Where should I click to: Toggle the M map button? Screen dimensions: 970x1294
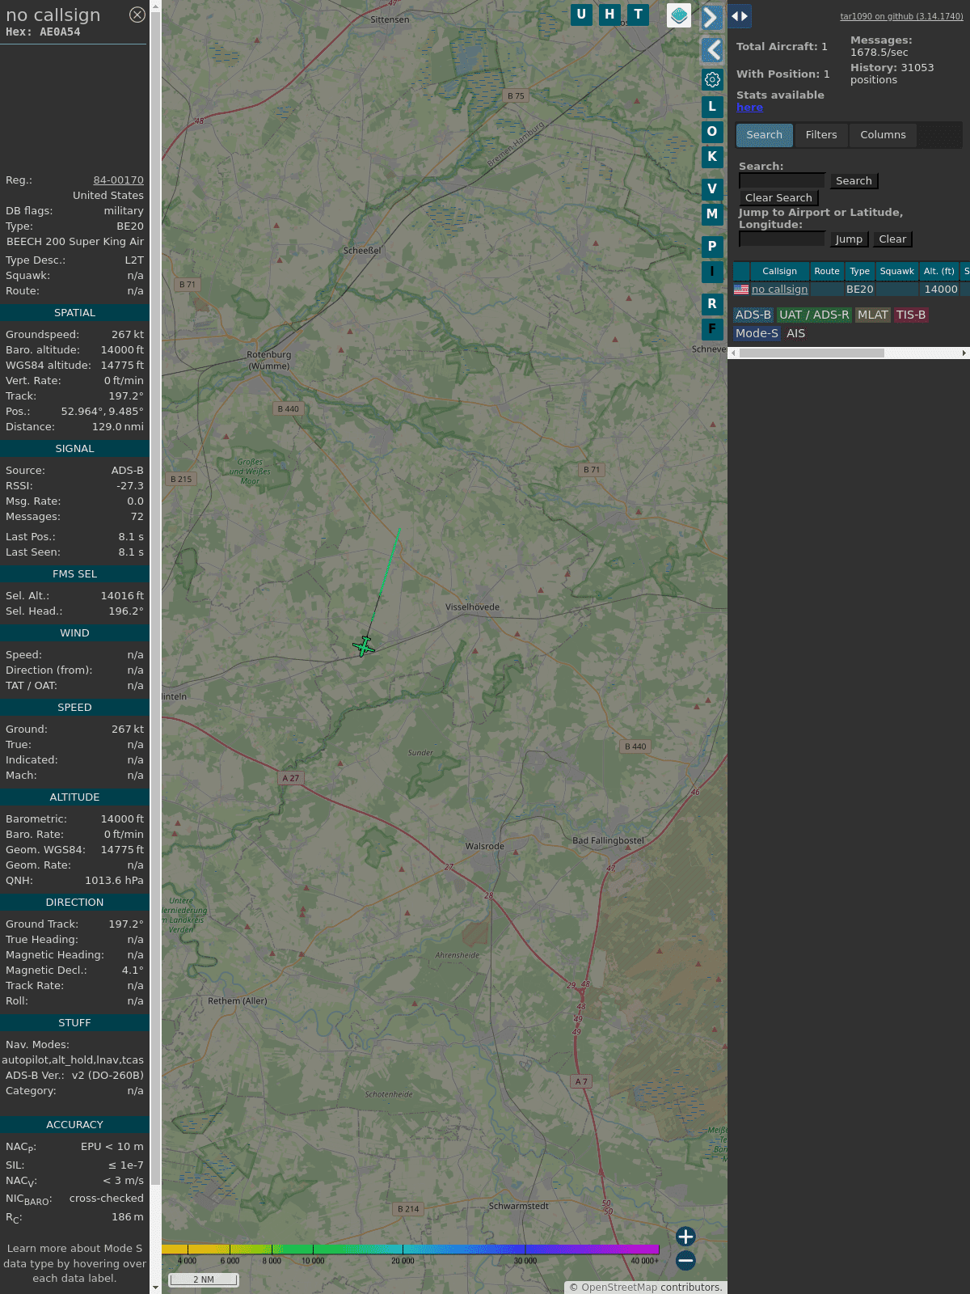click(x=712, y=214)
